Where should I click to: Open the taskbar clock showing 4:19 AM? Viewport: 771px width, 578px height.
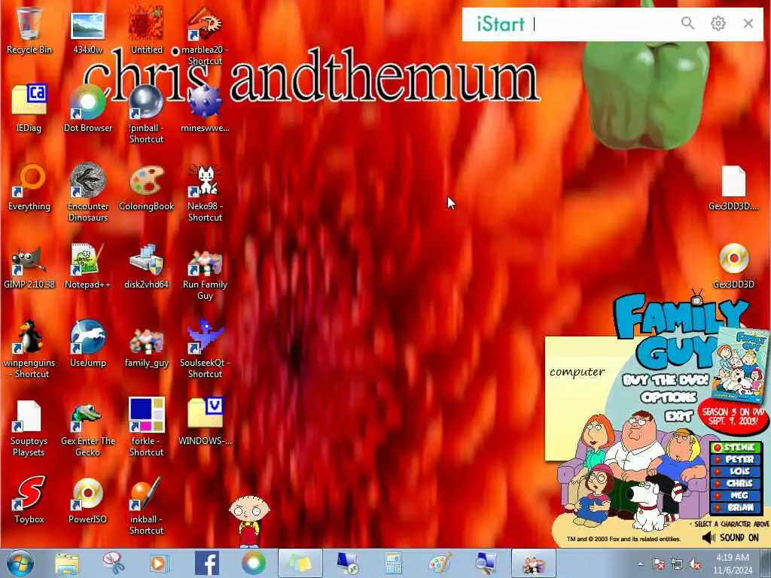[x=733, y=564]
